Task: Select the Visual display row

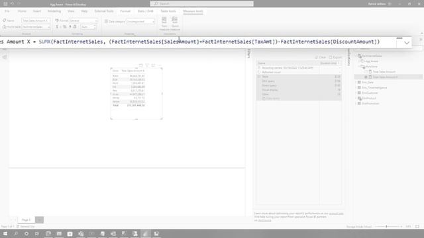Action: click(299, 90)
